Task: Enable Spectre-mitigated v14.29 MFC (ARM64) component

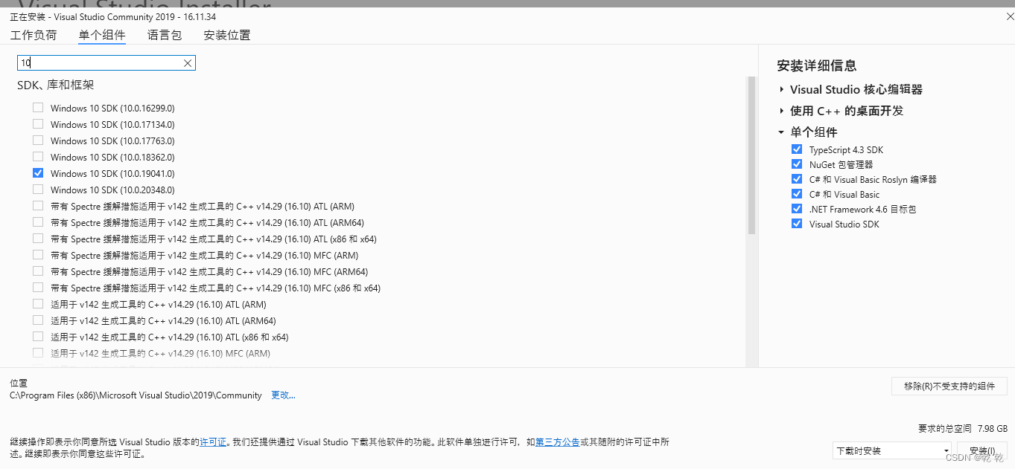Action: click(x=38, y=271)
